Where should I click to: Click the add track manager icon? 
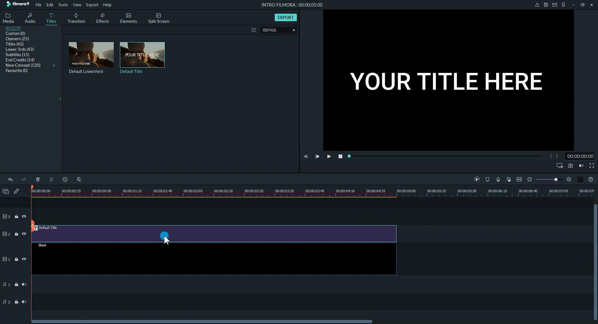click(6, 191)
